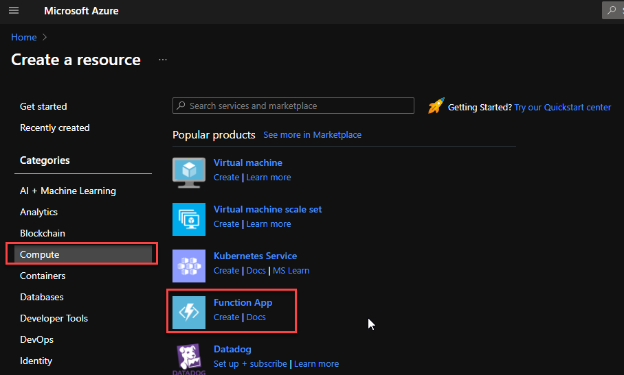Click the Home breadcrumb link
This screenshot has width=624, height=375.
click(23, 37)
